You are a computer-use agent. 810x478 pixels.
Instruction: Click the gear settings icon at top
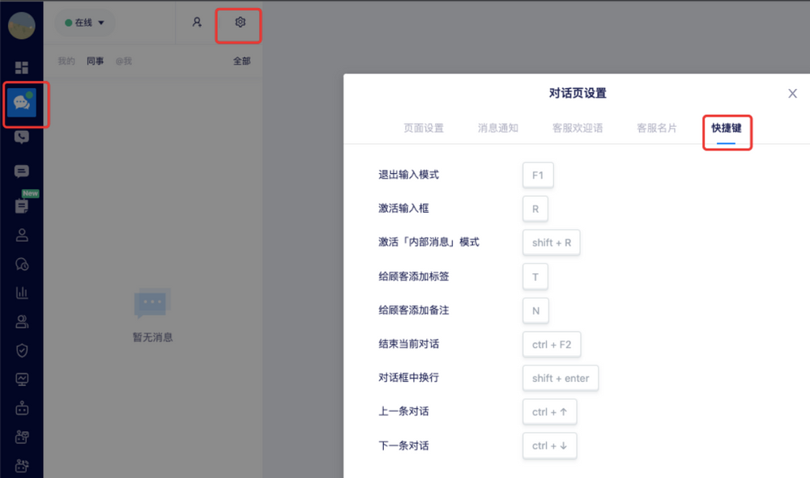click(x=240, y=23)
